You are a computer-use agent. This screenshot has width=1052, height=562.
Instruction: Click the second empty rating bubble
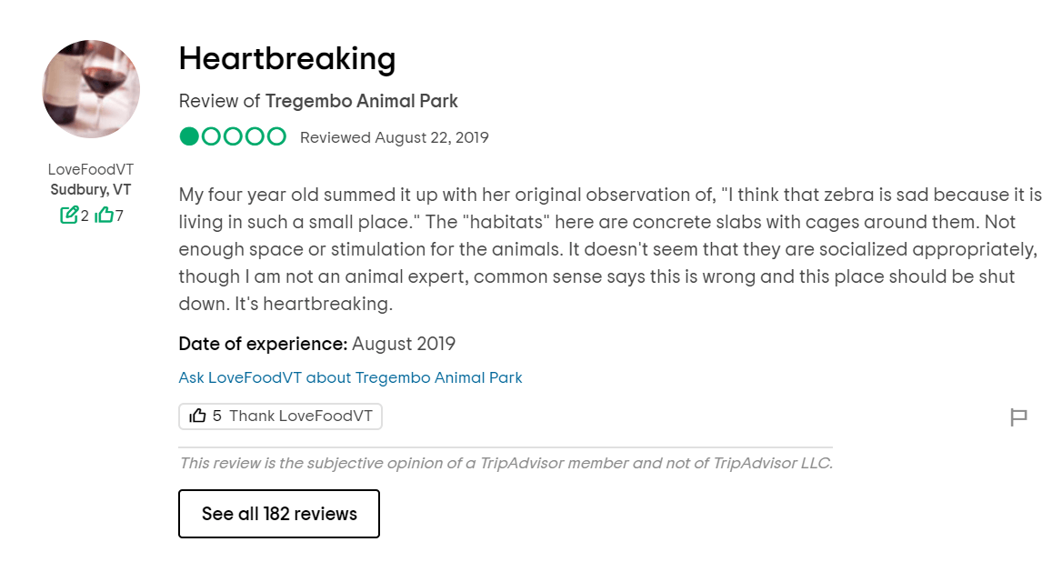pos(211,137)
